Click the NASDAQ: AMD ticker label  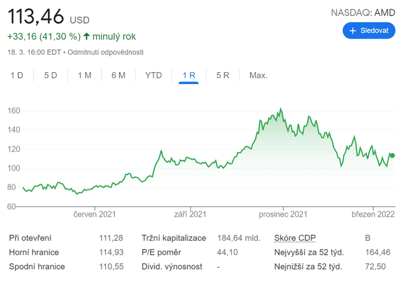pyautogui.click(x=362, y=12)
